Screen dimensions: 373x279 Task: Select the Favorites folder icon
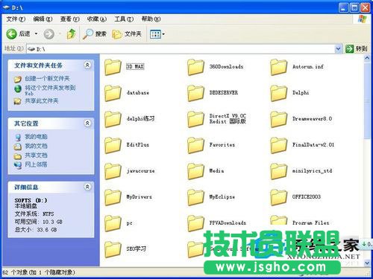coord(195,145)
